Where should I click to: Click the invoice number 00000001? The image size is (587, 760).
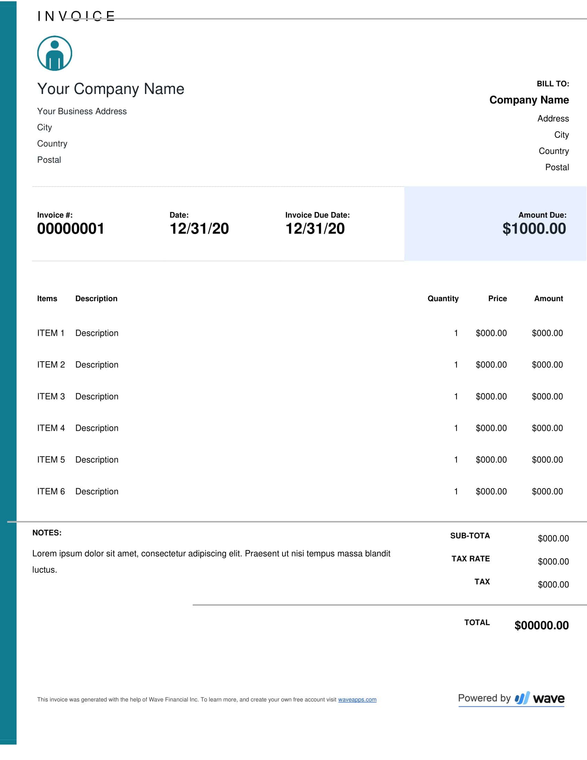tap(71, 229)
